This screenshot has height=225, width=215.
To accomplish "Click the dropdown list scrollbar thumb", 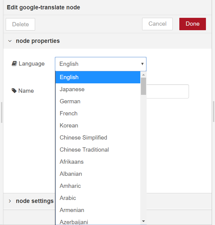I will (x=143, y=86).
